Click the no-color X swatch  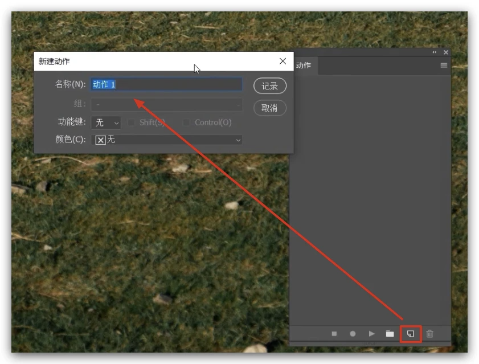point(101,140)
